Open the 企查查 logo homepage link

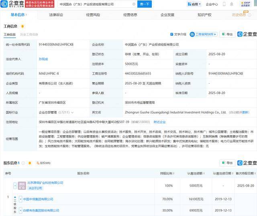12,4
